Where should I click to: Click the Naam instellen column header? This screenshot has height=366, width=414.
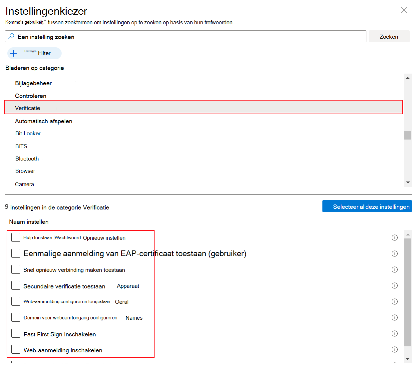[29, 222]
